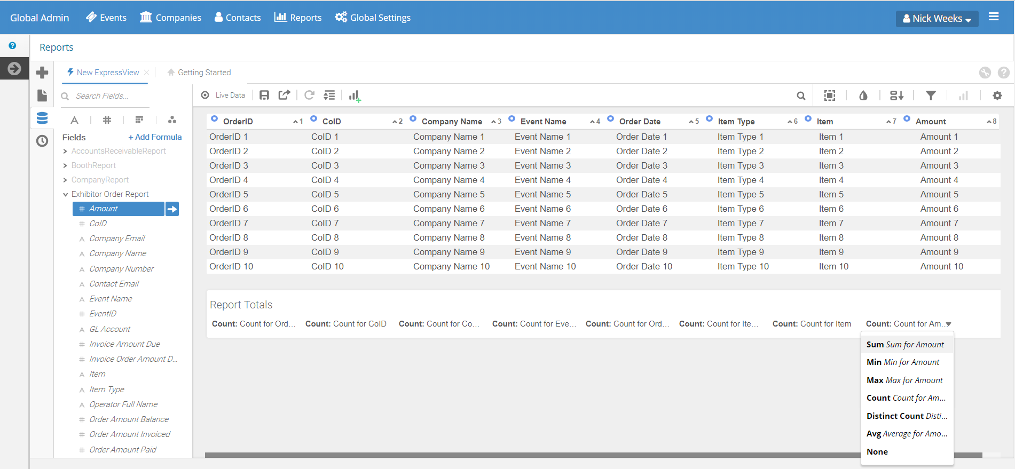This screenshot has height=469, width=1015.
Task: Toggle the circle marker on OrderID column
Action: (215, 119)
